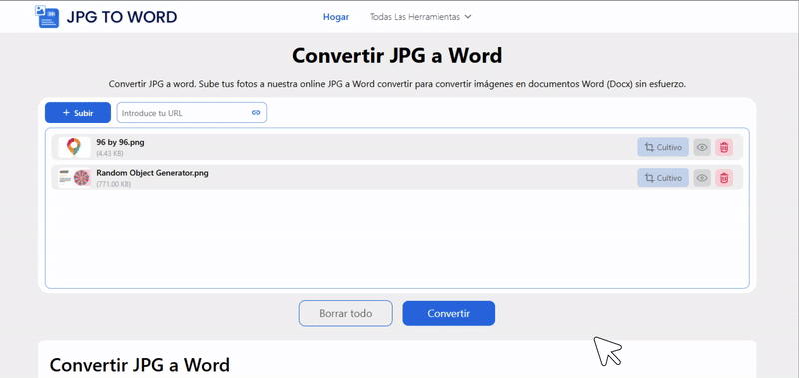Viewport: 799px width, 378px height.
Task: Click the link icon in URL field
Action: pyautogui.click(x=256, y=113)
